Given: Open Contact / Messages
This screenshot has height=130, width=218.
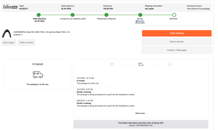Looking at the screenshot, I should pyautogui.click(x=177, y=50).
